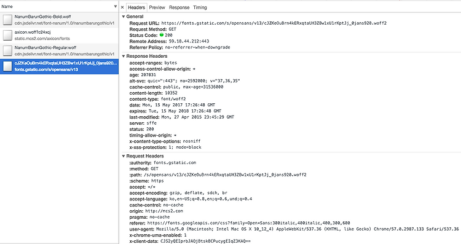The image size is (461, 244).
Task: Click the :path request header value
Action: [225, 175]
